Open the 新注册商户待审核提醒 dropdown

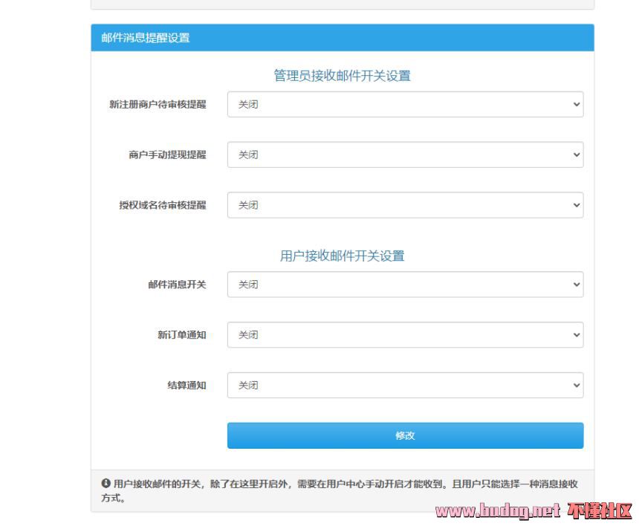point(405,105)
